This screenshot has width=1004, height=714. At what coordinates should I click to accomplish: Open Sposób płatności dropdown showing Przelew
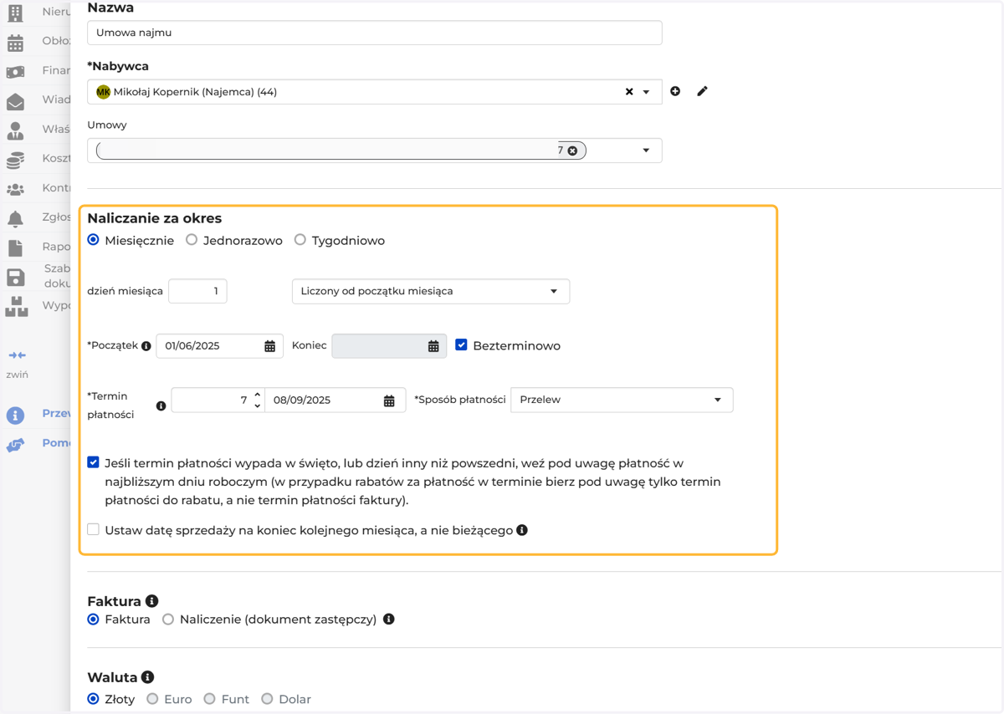622,400
